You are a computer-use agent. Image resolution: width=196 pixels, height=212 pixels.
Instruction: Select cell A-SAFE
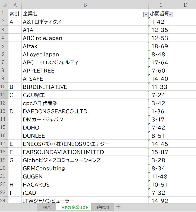tap(85, 78)
